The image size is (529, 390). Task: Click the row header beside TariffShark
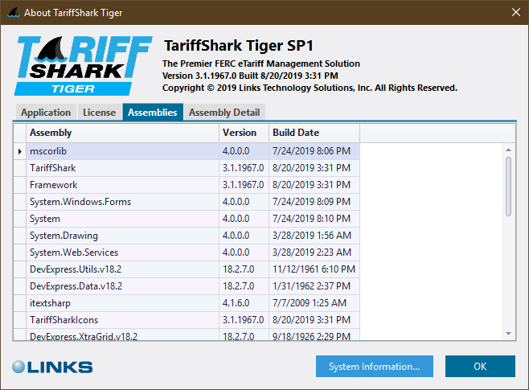(20, 168)
